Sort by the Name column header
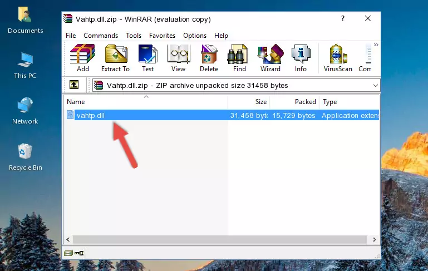Image resolution: width=428 pixels, height=271 pixels. [146, 101]
